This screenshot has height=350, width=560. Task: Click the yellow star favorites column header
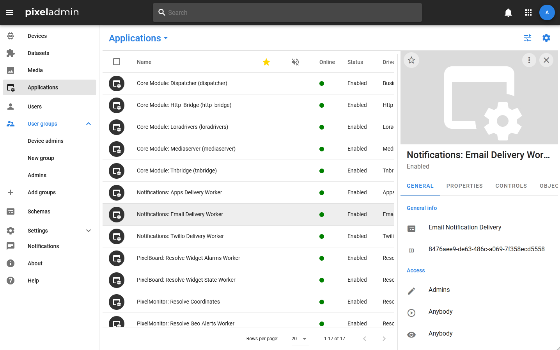coord(266,62)
